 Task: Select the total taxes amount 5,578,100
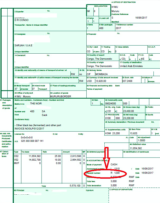click(75, 185)
